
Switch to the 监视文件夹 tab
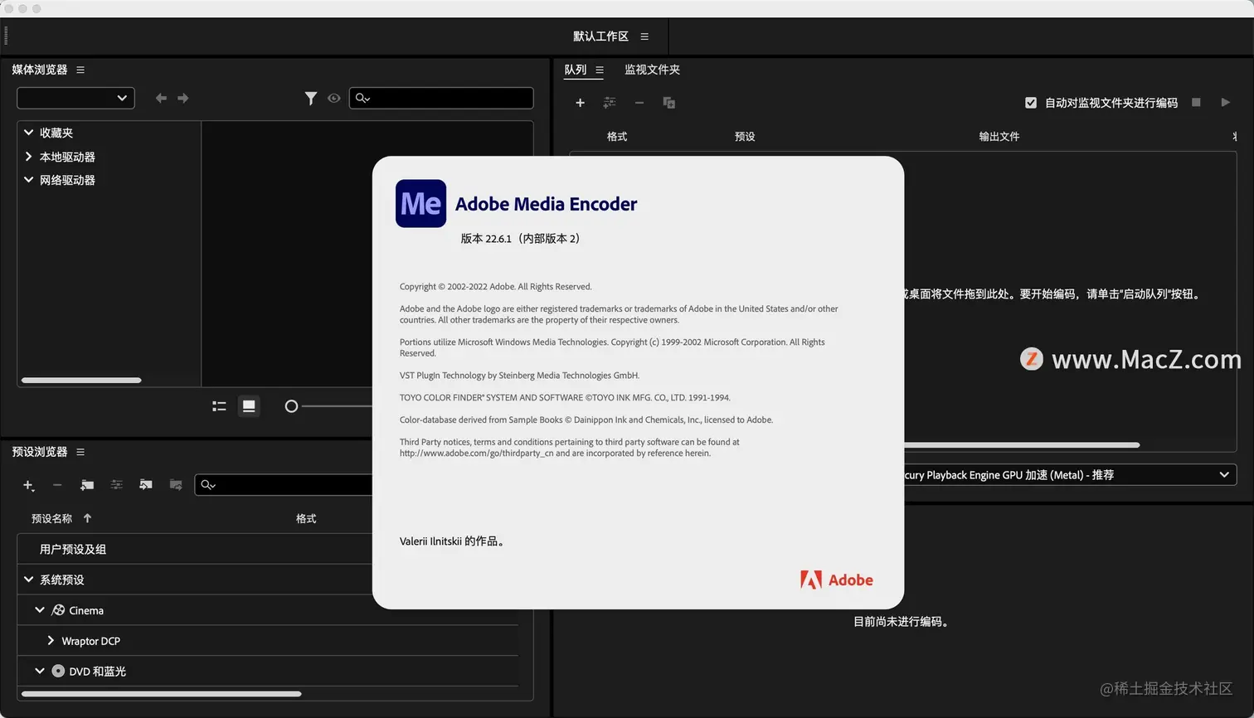pyautogui.click(x=652, y=70)
